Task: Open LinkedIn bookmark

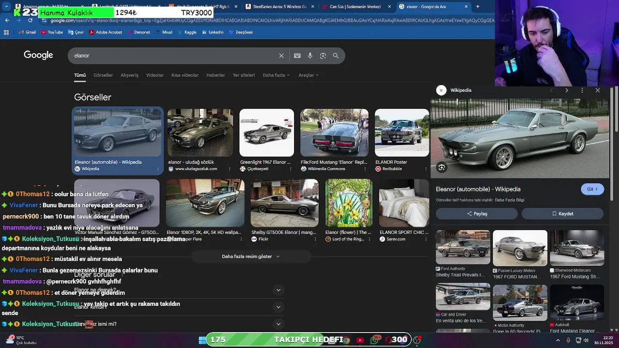Action: 213,32
